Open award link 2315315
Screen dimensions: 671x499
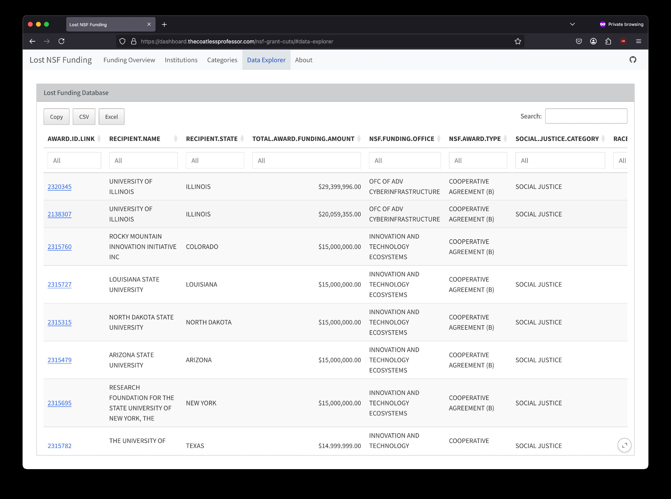point(59,322)
